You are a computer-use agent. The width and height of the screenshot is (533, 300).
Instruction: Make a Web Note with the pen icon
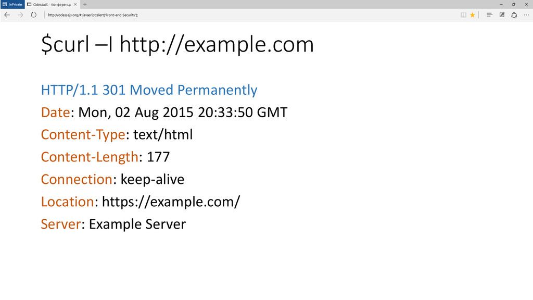pyautogui.click(x=502, y=15)
